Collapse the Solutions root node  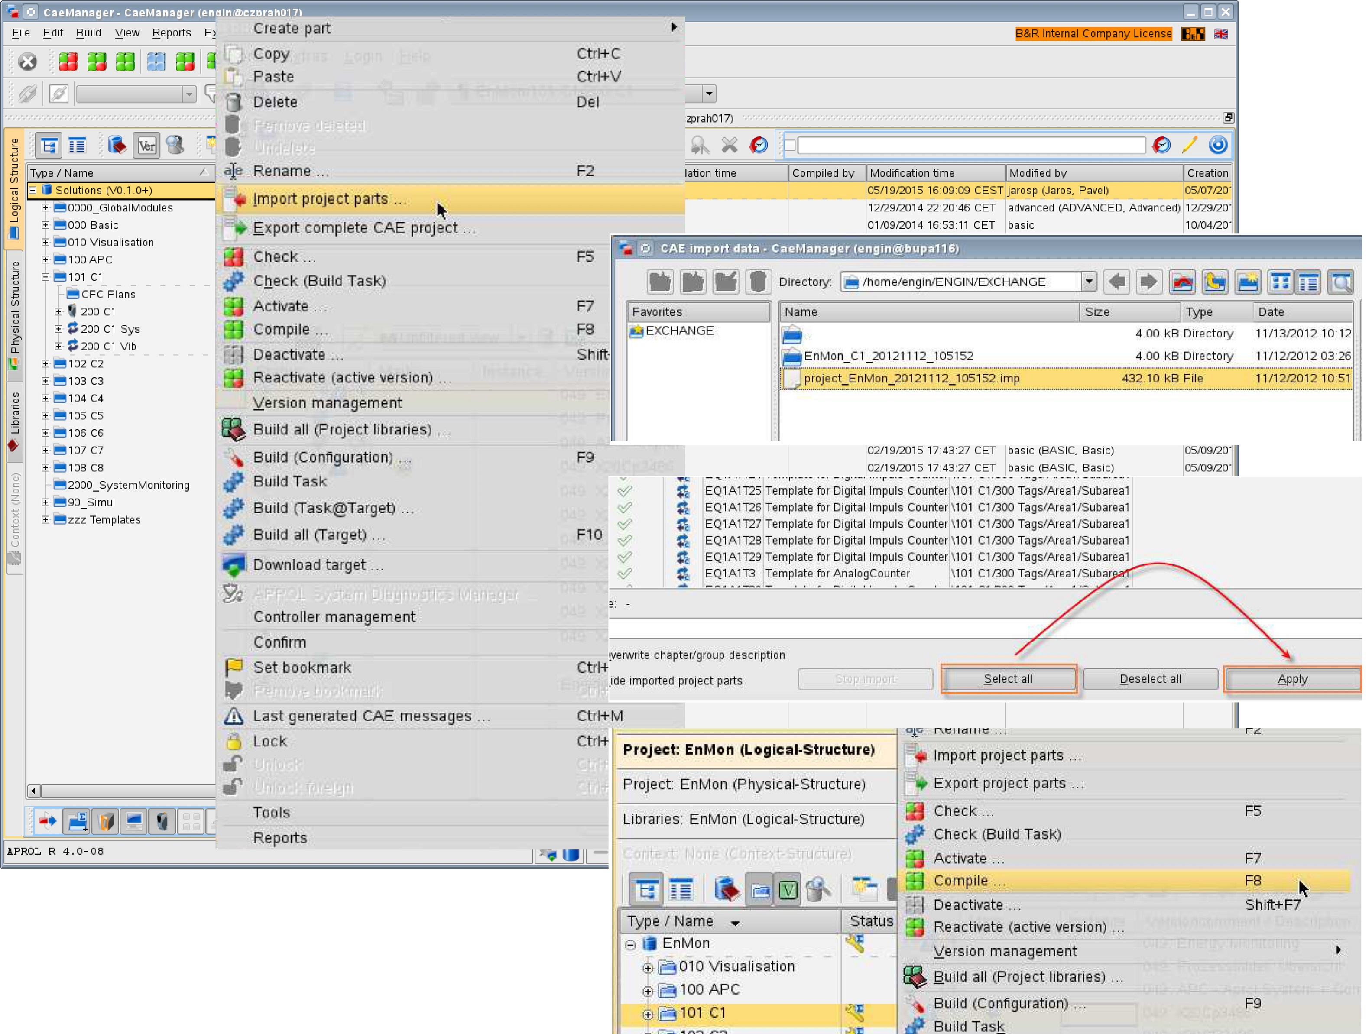pos(33,191)
